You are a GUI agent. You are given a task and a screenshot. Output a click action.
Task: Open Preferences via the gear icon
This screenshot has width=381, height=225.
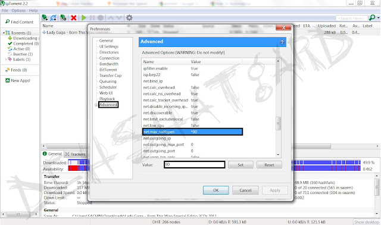click(129, 18)
